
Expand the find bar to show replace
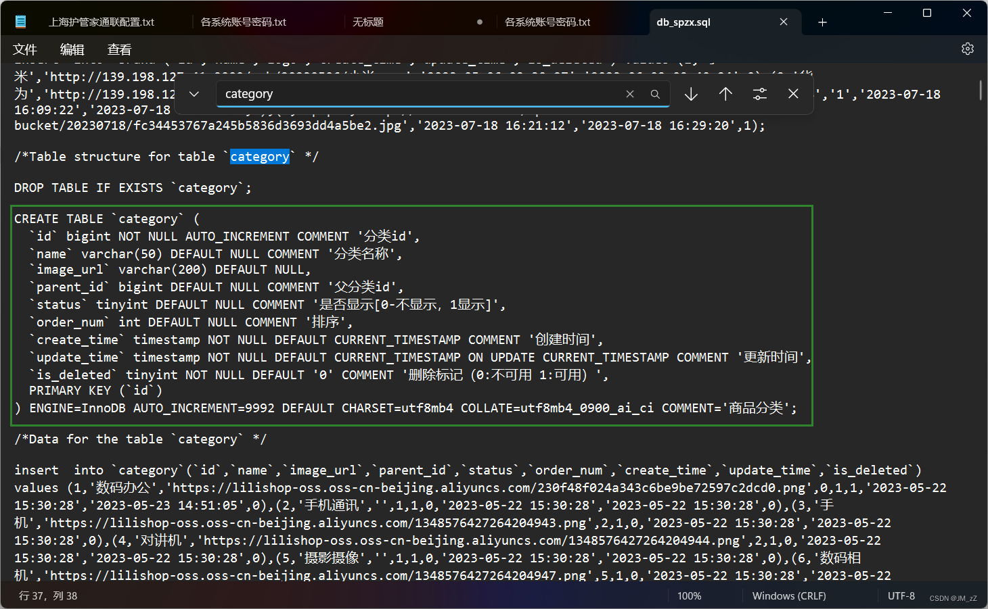[x=194, y=94]
